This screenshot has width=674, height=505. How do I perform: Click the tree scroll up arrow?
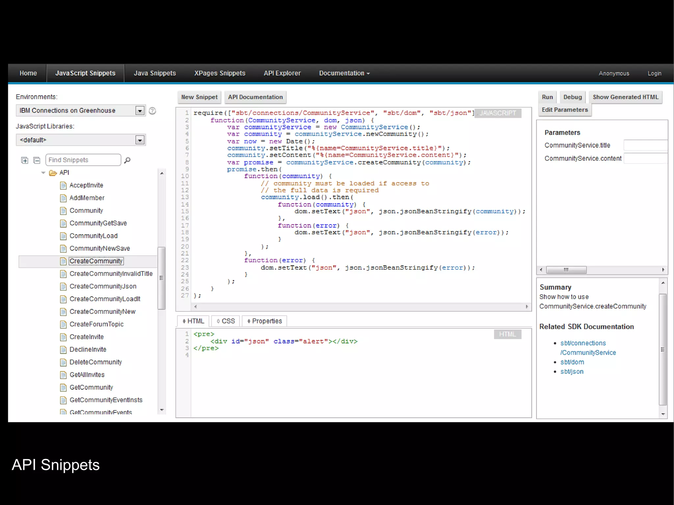click(162, 173)
